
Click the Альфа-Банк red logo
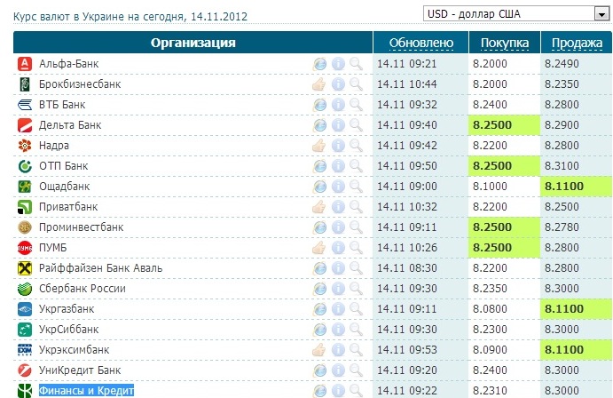(x=25, y=64)
